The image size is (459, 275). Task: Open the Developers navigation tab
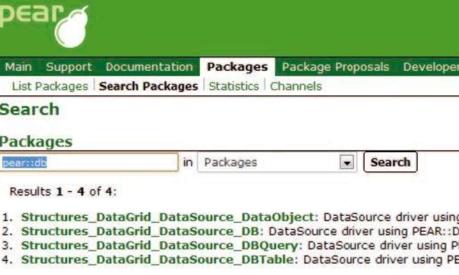pos(431,67)
